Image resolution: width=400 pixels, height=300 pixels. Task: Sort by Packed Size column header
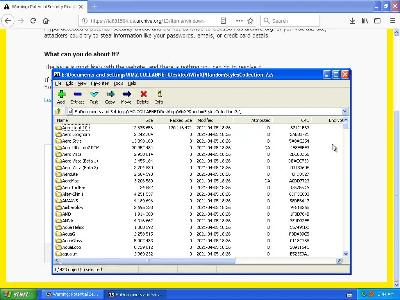tap(175, 120)
